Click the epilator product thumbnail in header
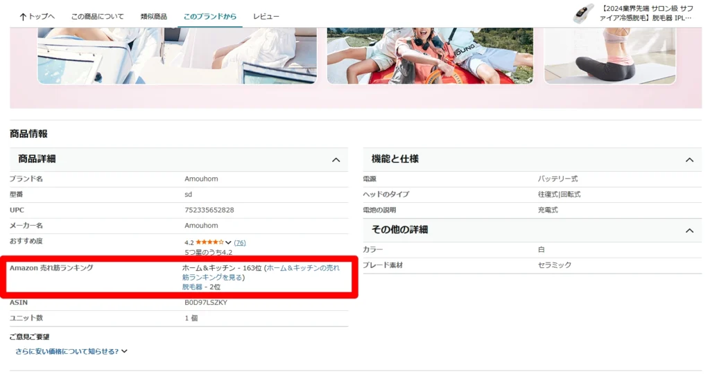This screenshot has width=710, height=376. tap(583, 14)
